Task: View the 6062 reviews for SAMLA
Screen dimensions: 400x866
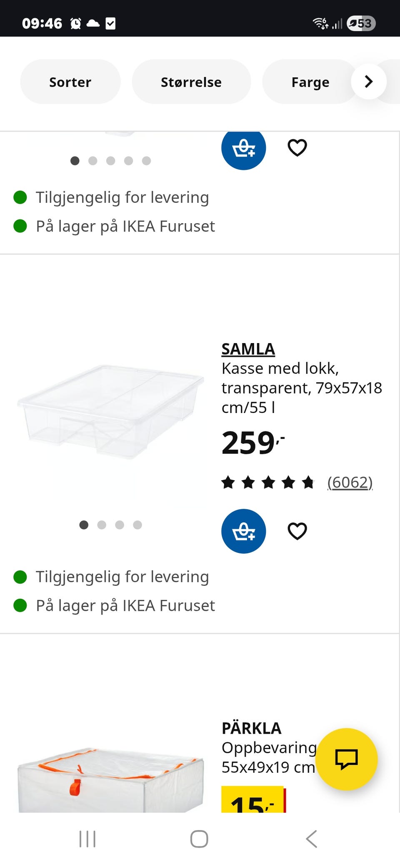Action: 350,483
